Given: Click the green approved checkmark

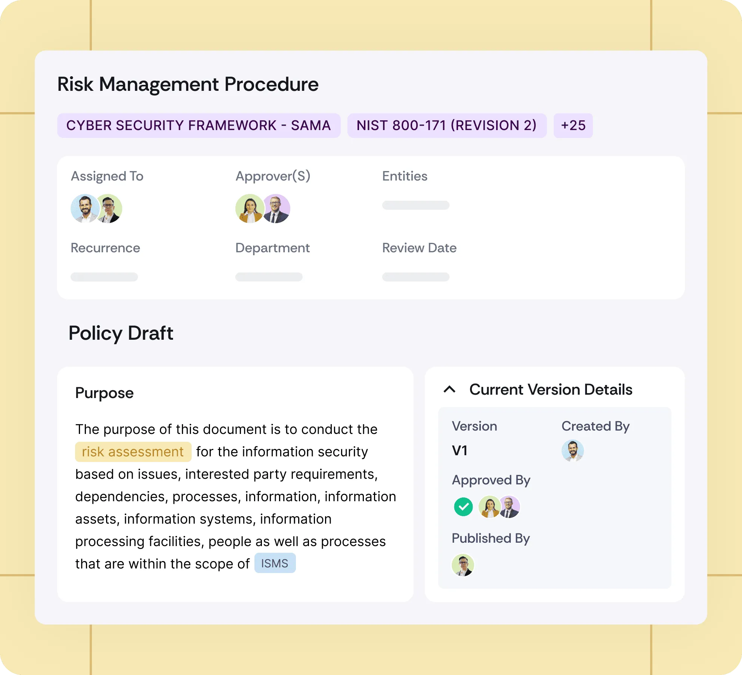Looking at the screenshot, I should [x=463, y=507].
